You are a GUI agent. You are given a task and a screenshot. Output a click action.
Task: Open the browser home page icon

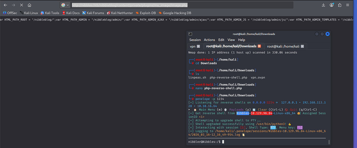click(x=29, y=5)
